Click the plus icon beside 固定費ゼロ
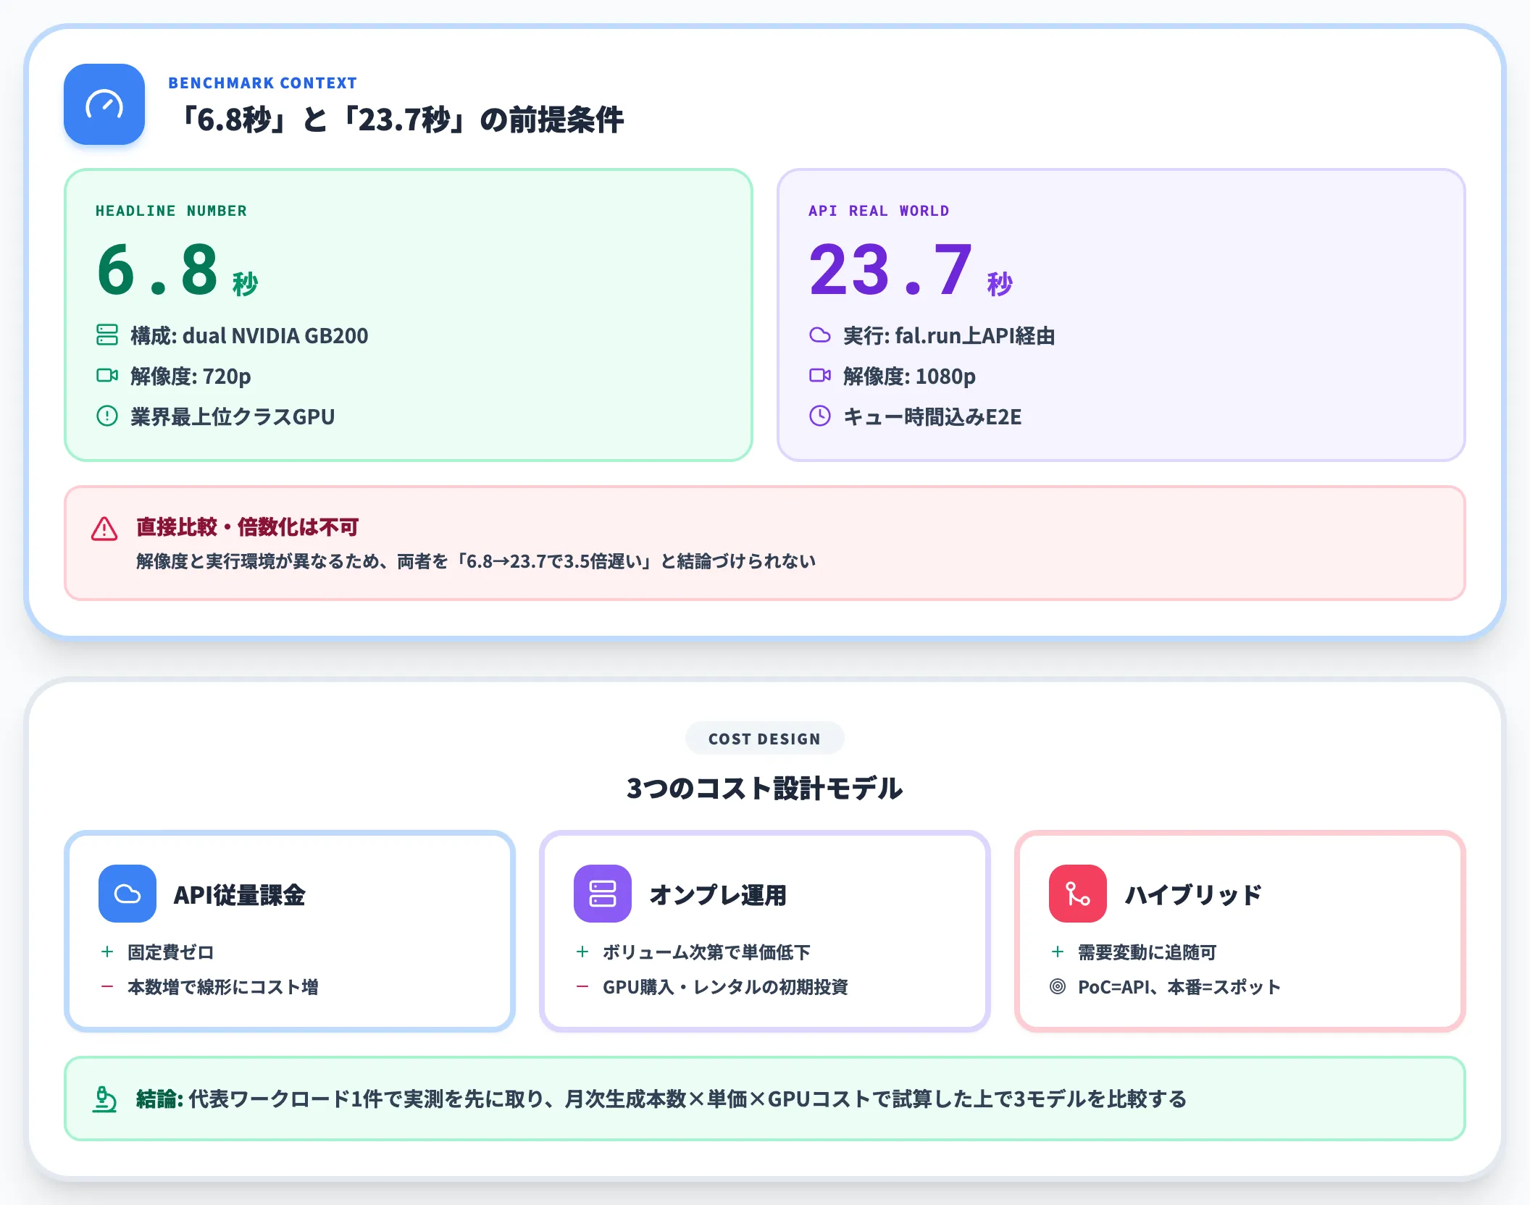1530x1205 pixels. click(107, 952)
